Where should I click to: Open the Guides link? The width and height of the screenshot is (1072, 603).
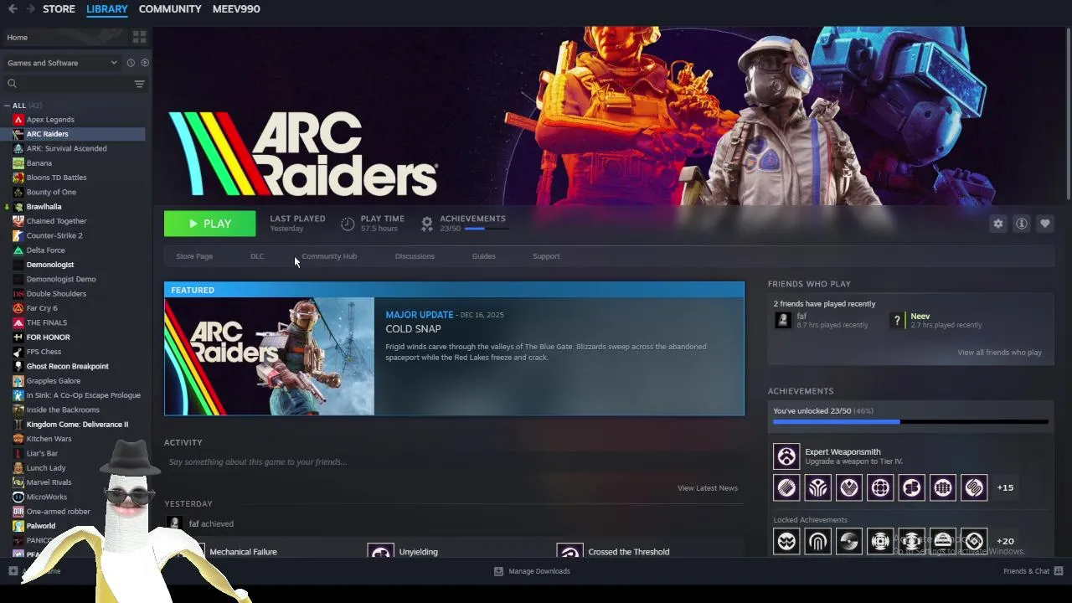(483, 256)
